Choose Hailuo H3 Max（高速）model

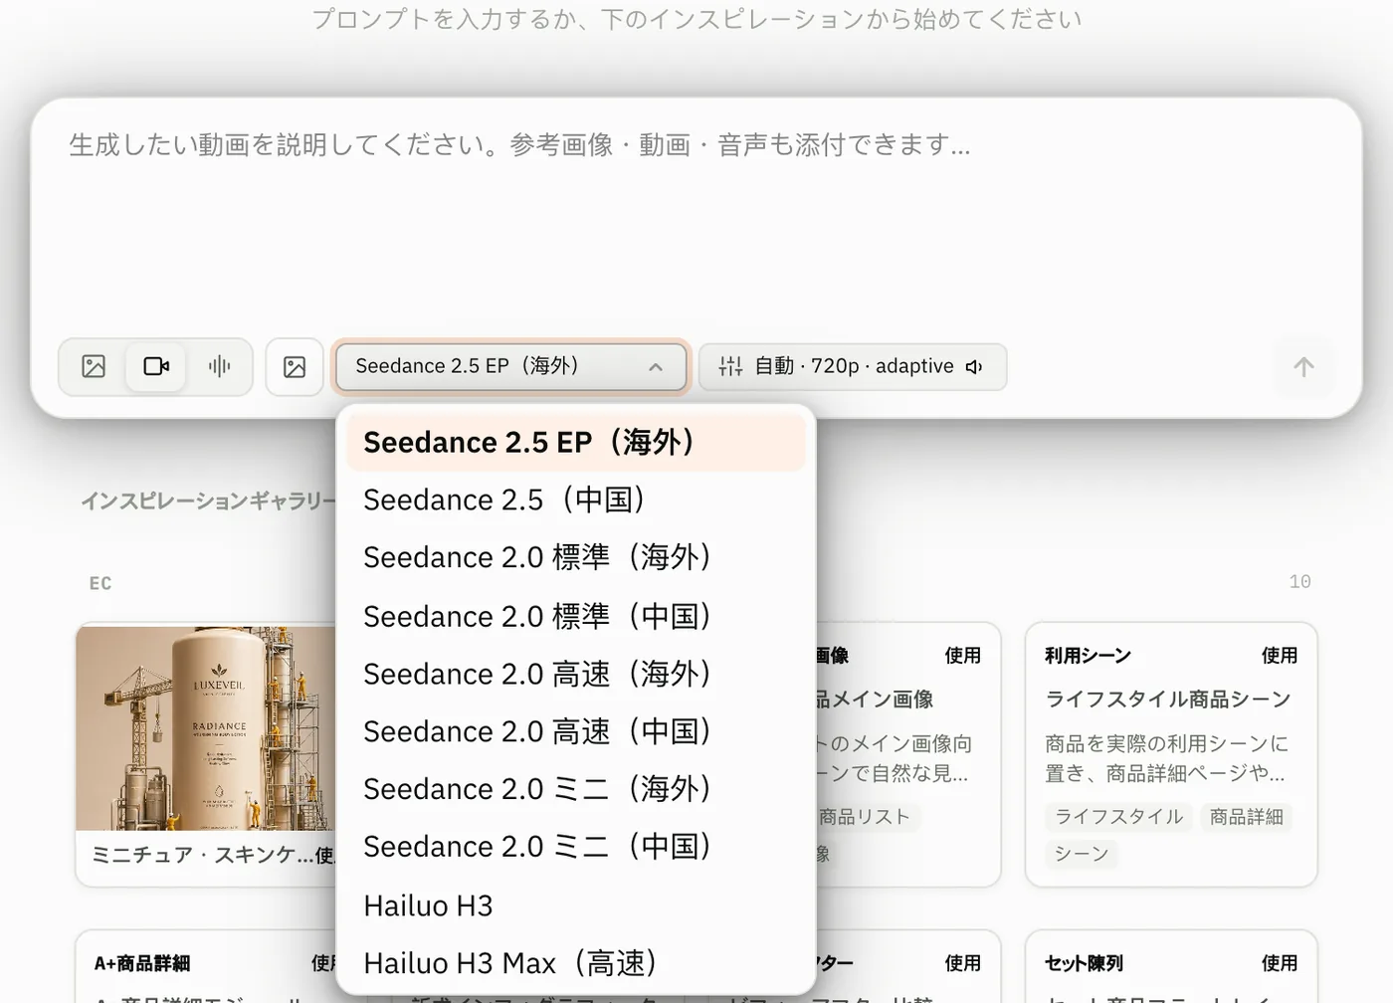575,963
